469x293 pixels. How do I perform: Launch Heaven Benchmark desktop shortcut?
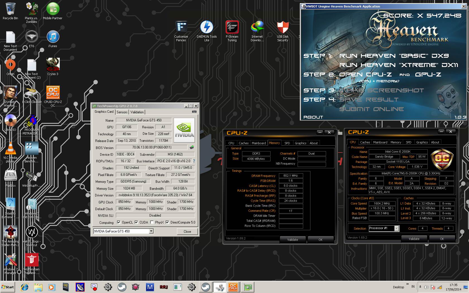(x=32, y=152)
